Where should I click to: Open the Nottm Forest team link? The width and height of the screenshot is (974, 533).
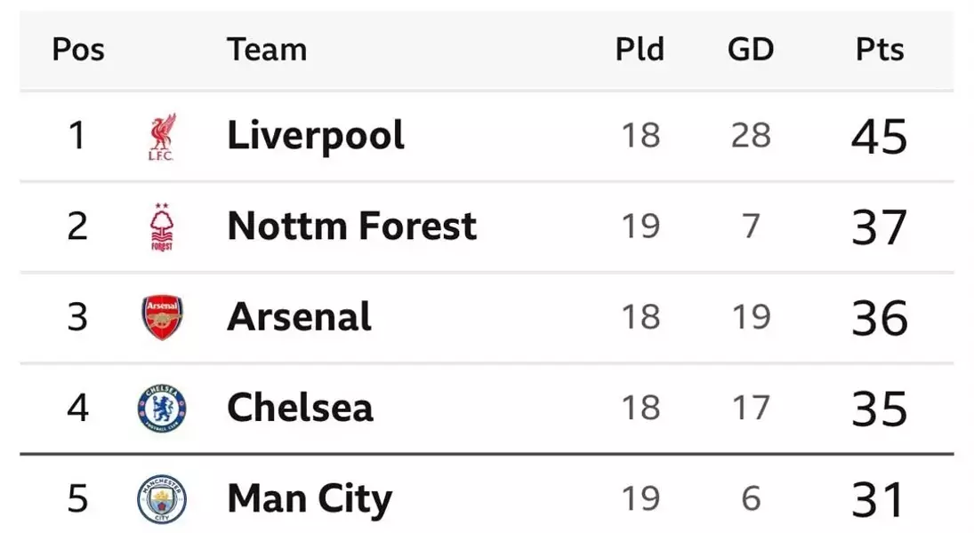click(351, 227)
